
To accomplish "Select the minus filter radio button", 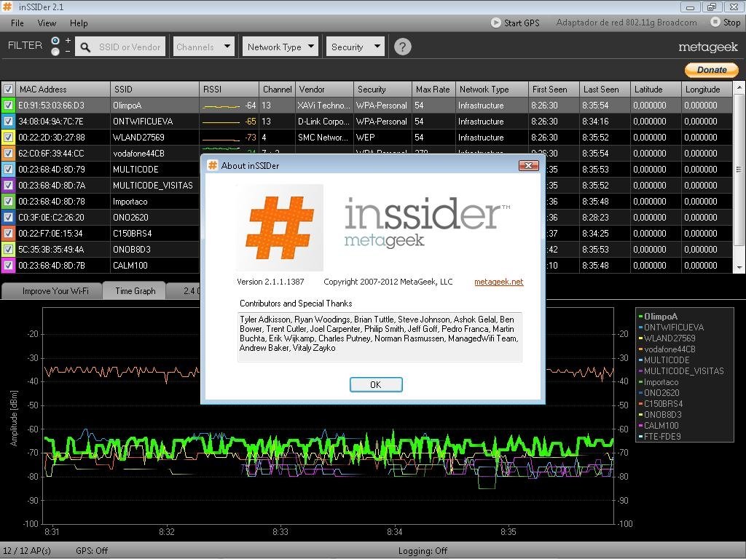I will pyautogui.click(x=55, y=52).
